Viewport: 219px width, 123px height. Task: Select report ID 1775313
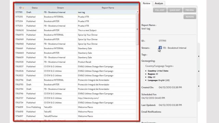click(75, 26)
